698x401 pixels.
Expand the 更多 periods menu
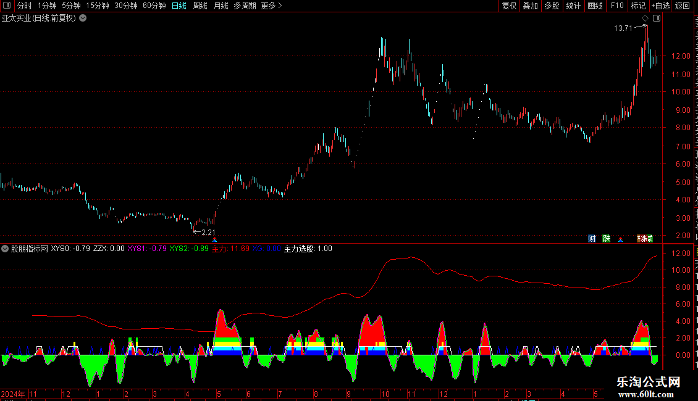tap(272, 6)
